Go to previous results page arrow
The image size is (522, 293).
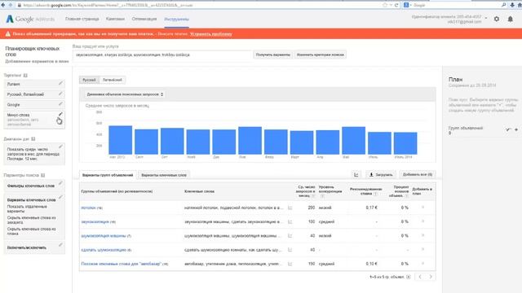pyautogui.click(x=420, y=277)
